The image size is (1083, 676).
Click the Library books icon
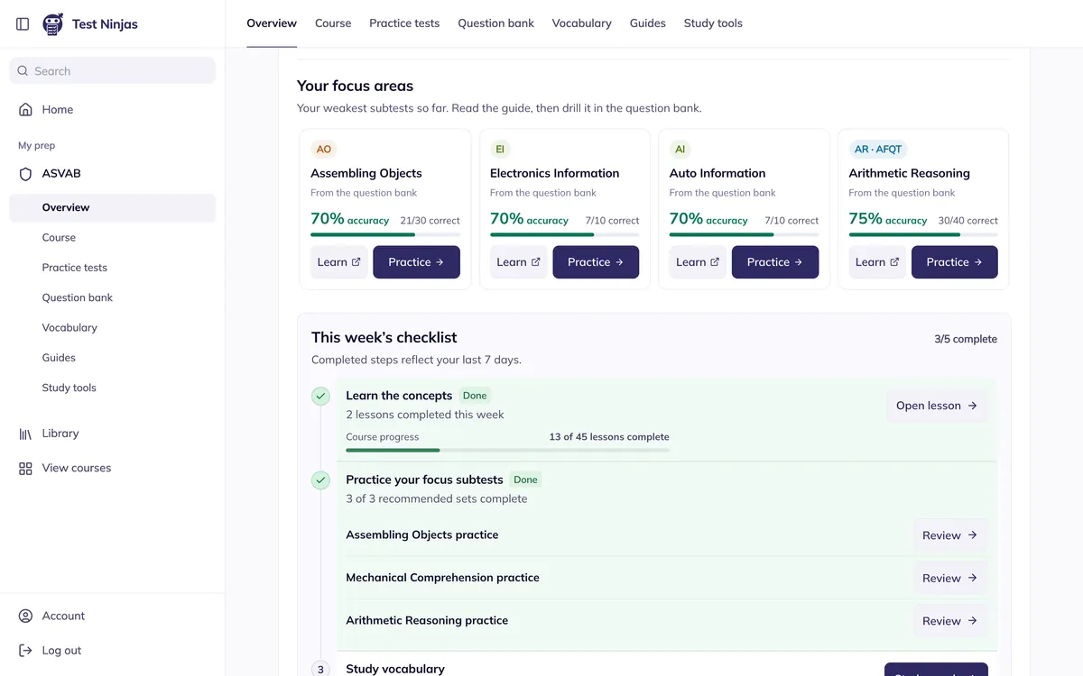click(25, 434)
